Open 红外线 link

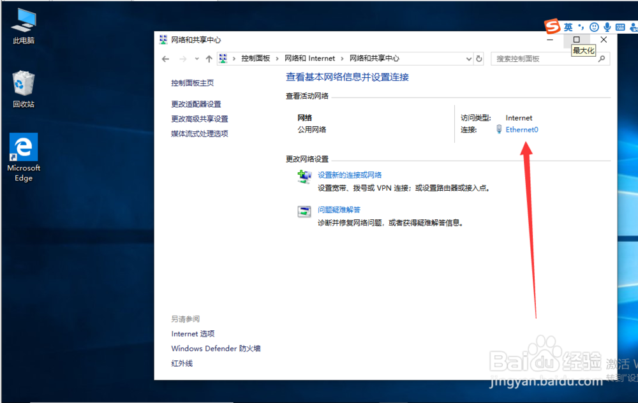[182, 363]
